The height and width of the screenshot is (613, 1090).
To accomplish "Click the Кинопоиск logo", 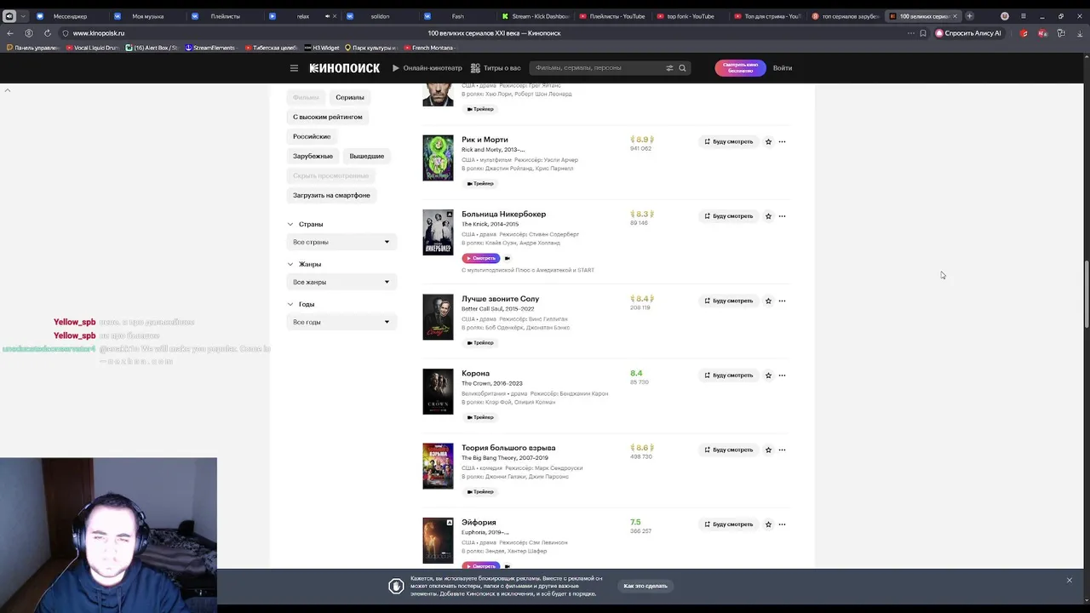I will coord(344,68).
